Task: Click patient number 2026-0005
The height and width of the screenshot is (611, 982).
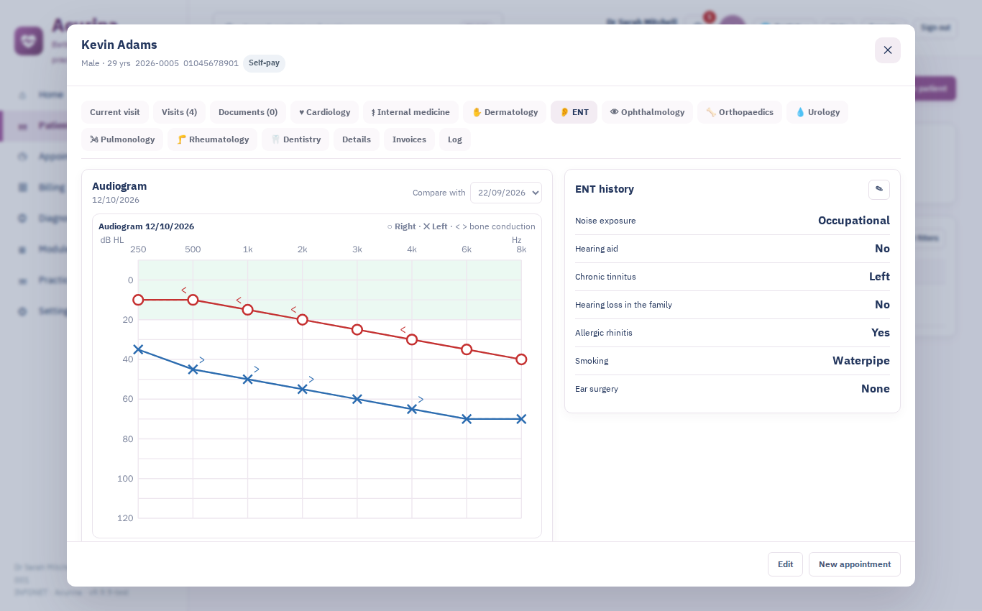Action: point(157,63)
